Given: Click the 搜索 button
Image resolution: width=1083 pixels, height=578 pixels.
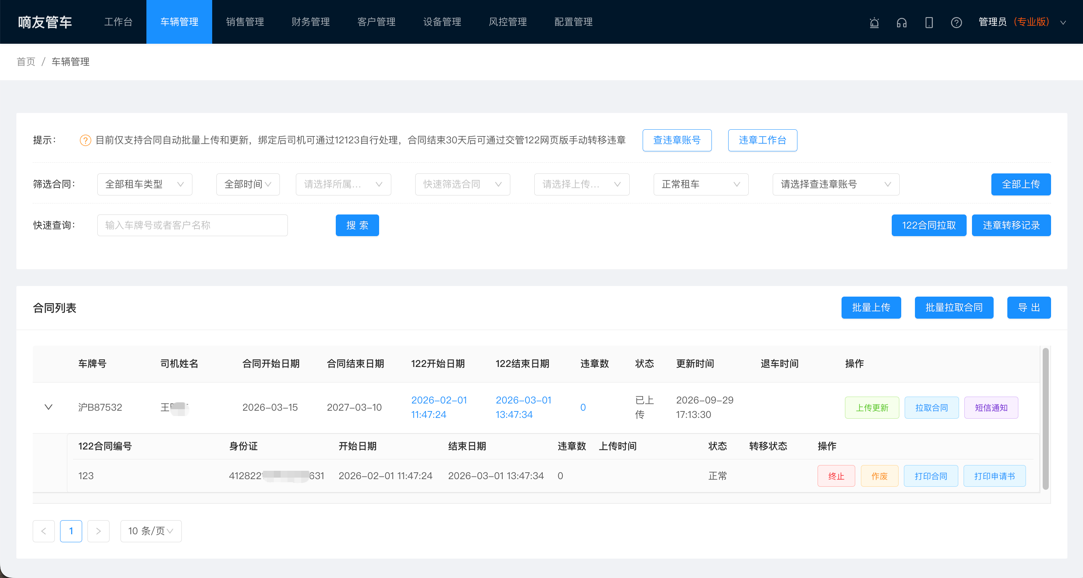Looking at the screenshot, I should coord(357,225).
